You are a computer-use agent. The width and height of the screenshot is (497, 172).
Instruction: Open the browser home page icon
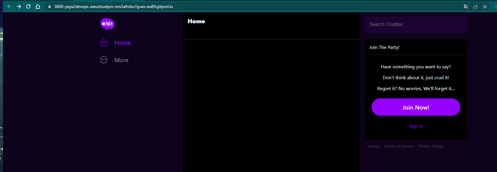[38, 6]
